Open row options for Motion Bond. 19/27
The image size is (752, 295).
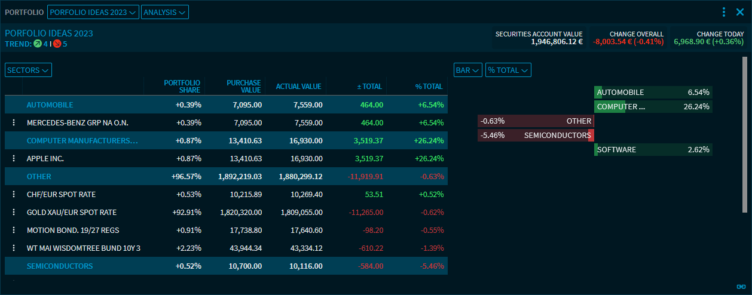click(x=13, y=230)
